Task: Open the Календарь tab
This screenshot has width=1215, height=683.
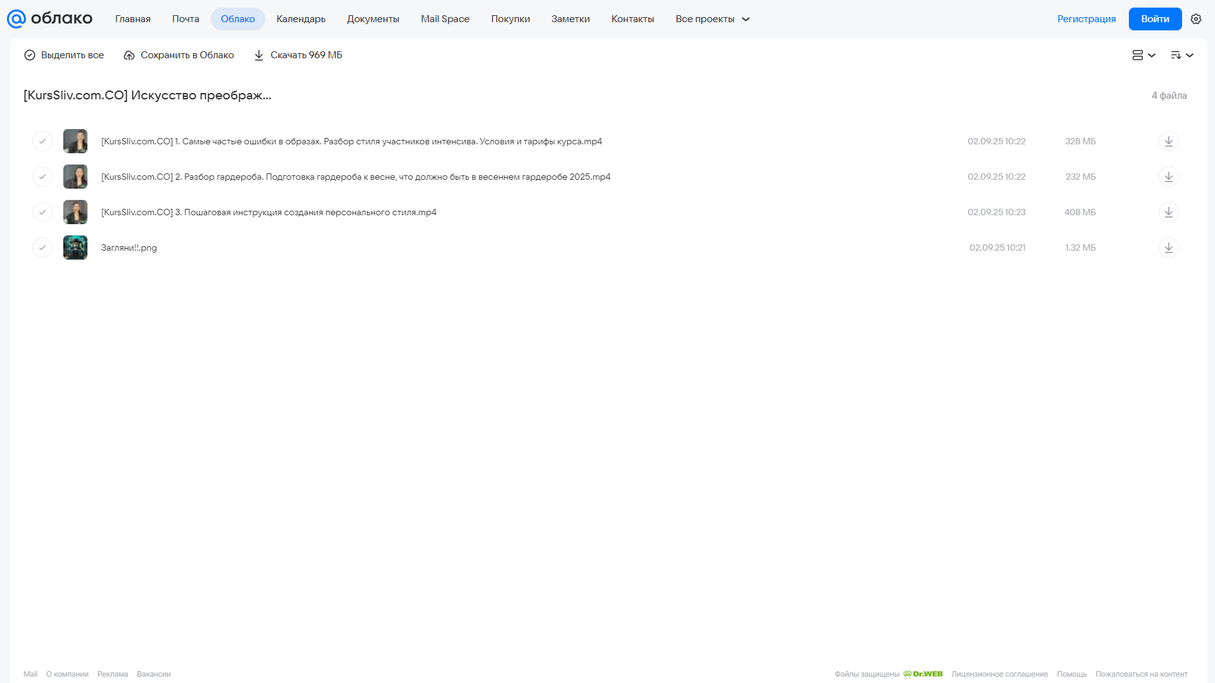Action: 301,19
